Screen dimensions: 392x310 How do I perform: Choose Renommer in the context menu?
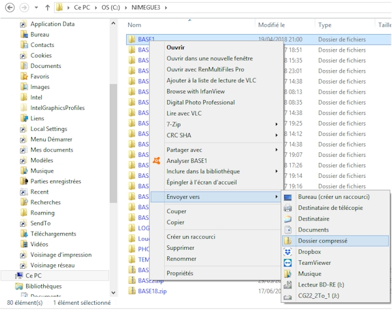point(181,258)
